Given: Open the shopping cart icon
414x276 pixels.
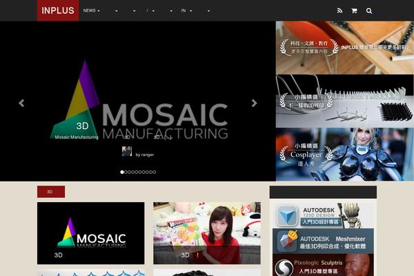Looking at the screenshot, I should pyautogui.click(x=354, y=10).
